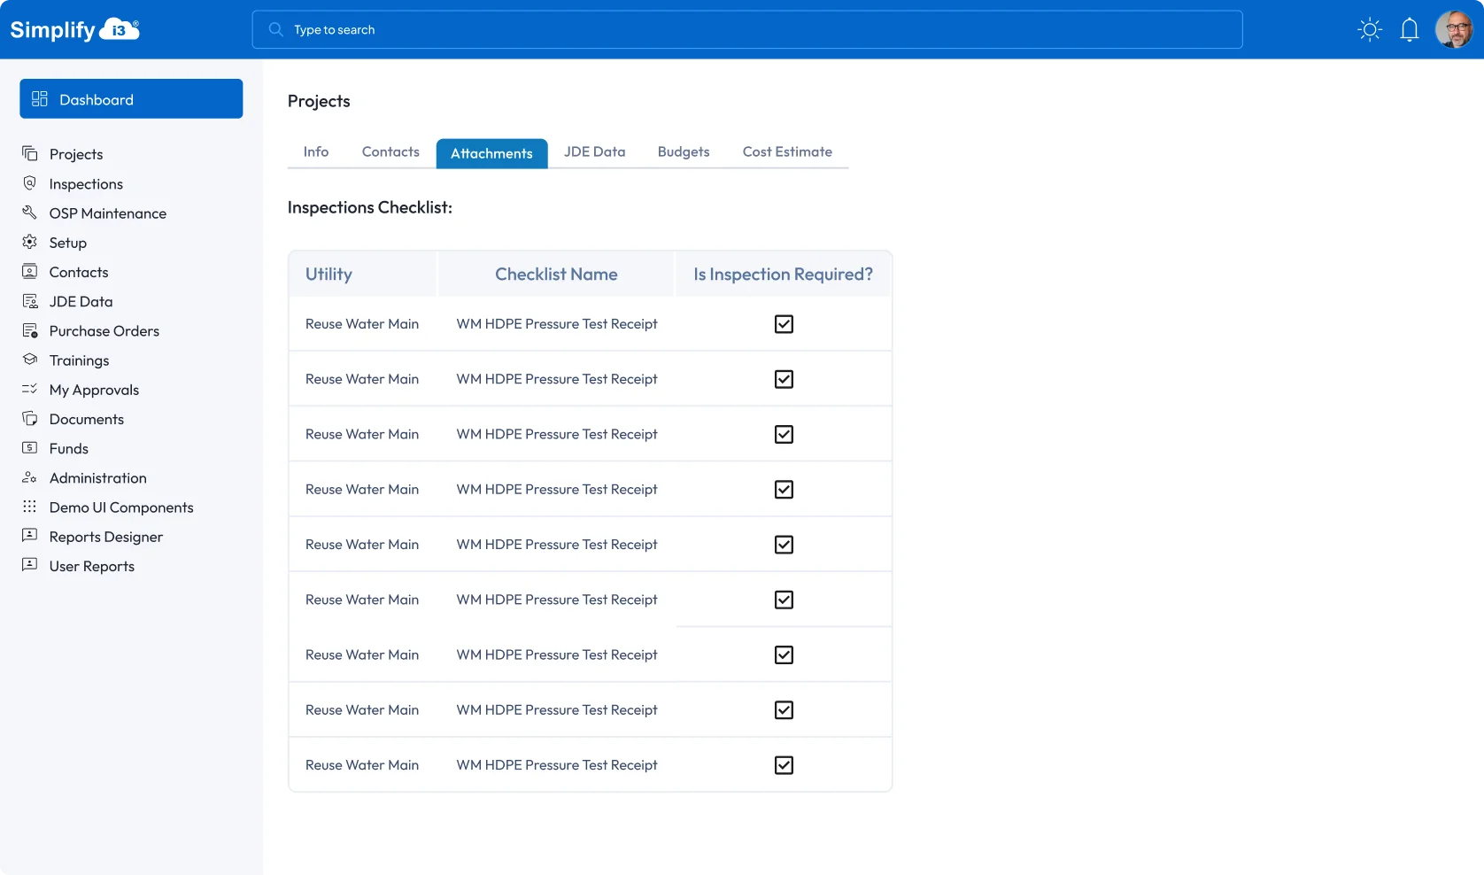This screenshot has height=875, width=1484.
Task: Uncheck inspection required in first table row
Action: click(784, 324)
